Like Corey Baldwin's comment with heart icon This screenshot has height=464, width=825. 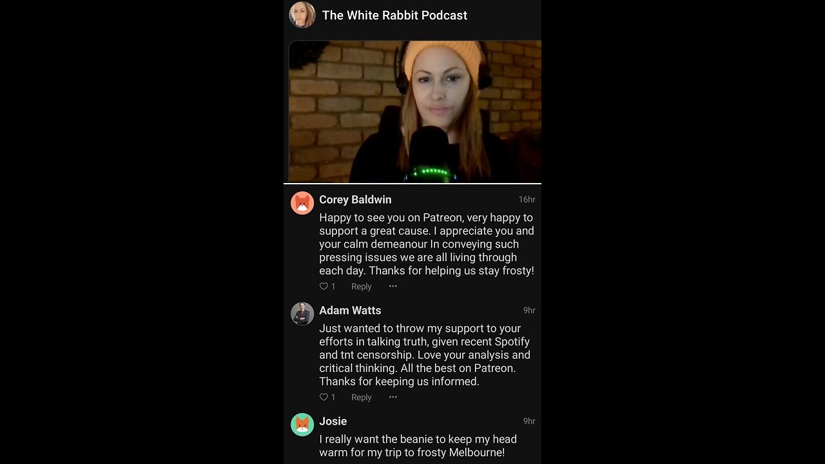(x=324, y=286)
